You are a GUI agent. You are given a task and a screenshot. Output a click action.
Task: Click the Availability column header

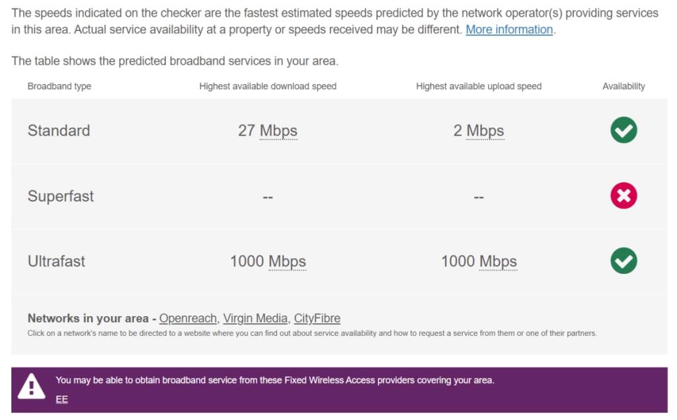tap(623, 86)
